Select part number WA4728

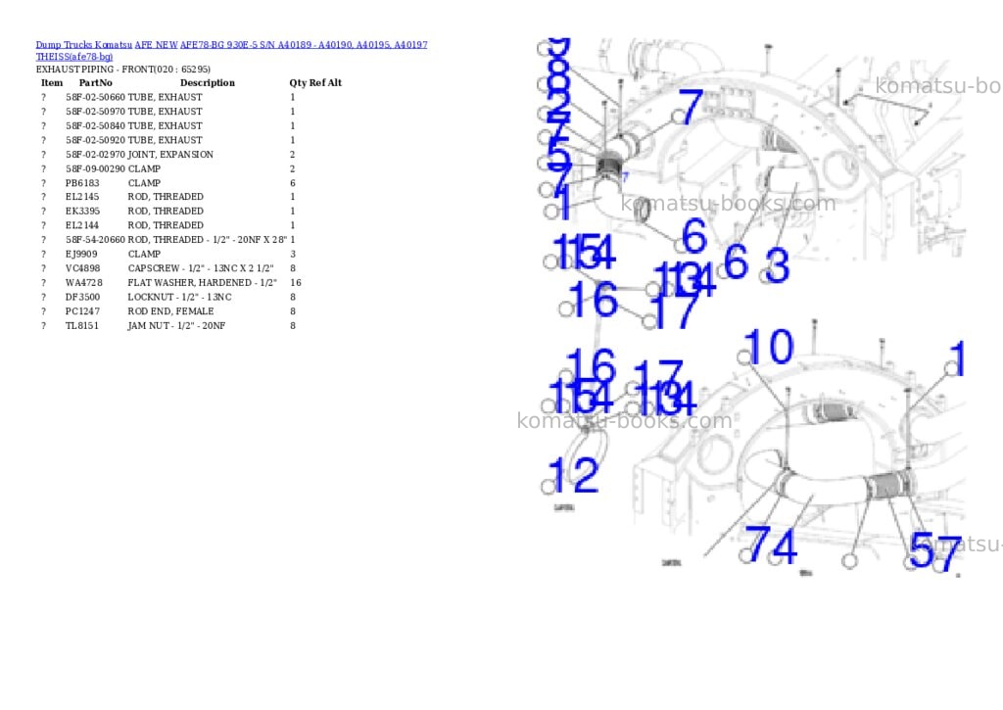(x=83, y=283)
